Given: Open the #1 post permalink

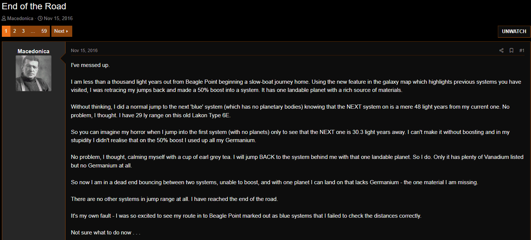Looking at the screenshot, I should coord(522,51).
